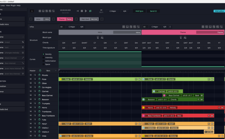Toggle the Master power button
Viewport: 225px width, 139px height.
click(40, 71)
